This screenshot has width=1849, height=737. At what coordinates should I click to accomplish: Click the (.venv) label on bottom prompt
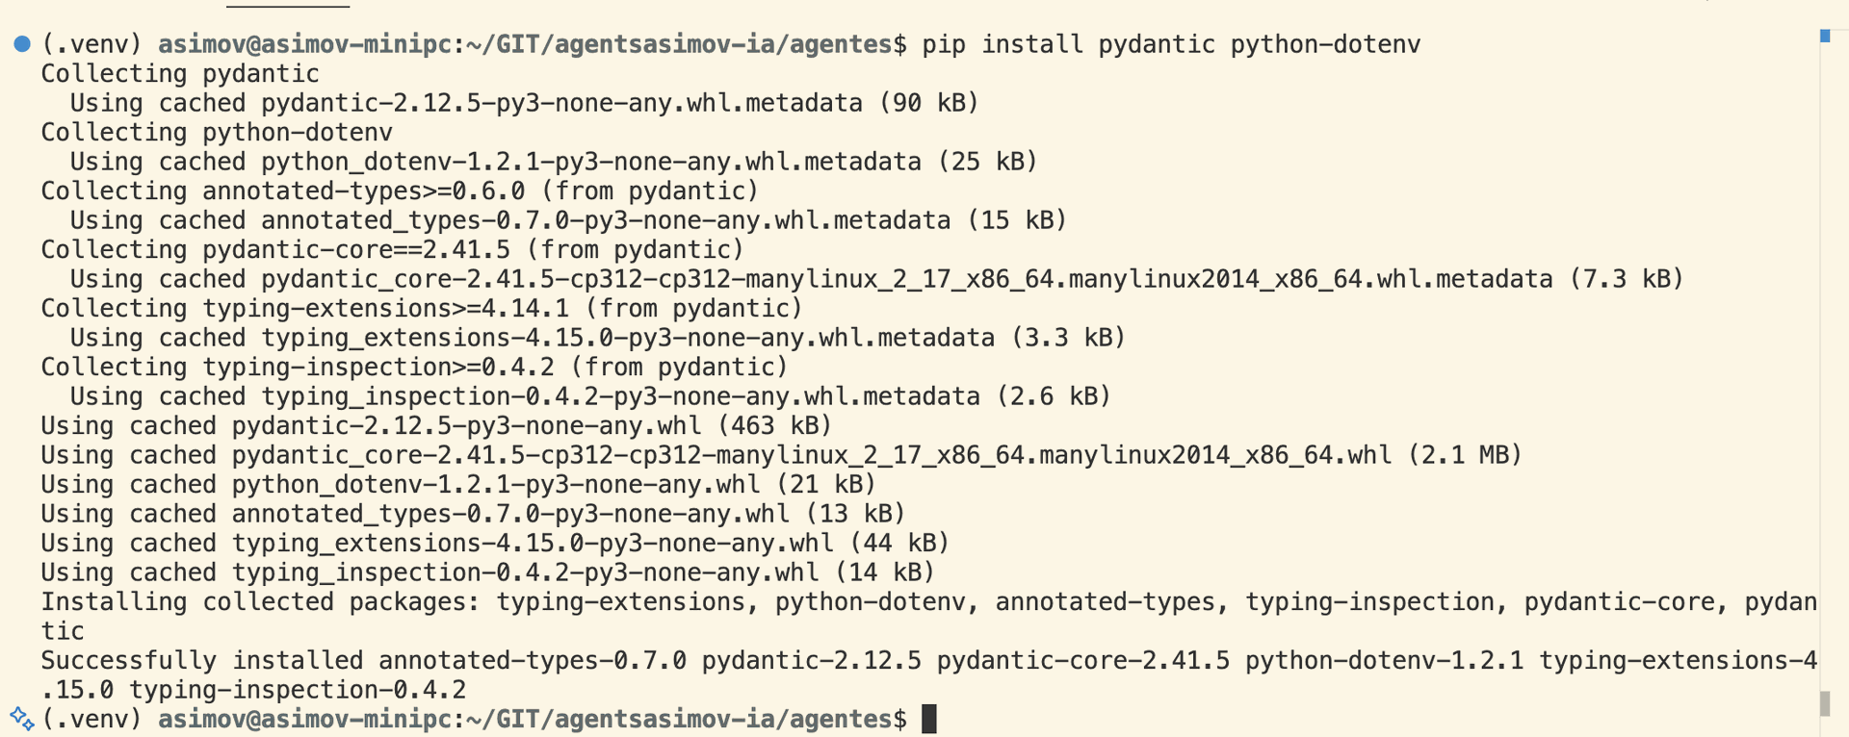(x=91, y=719)
